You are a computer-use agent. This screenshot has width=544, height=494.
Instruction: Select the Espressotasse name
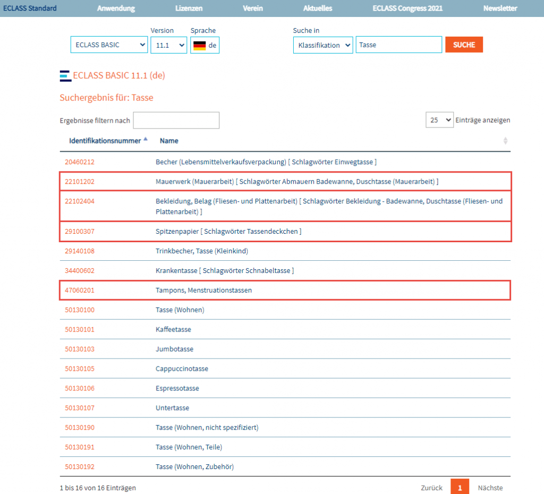pos(177,388)
